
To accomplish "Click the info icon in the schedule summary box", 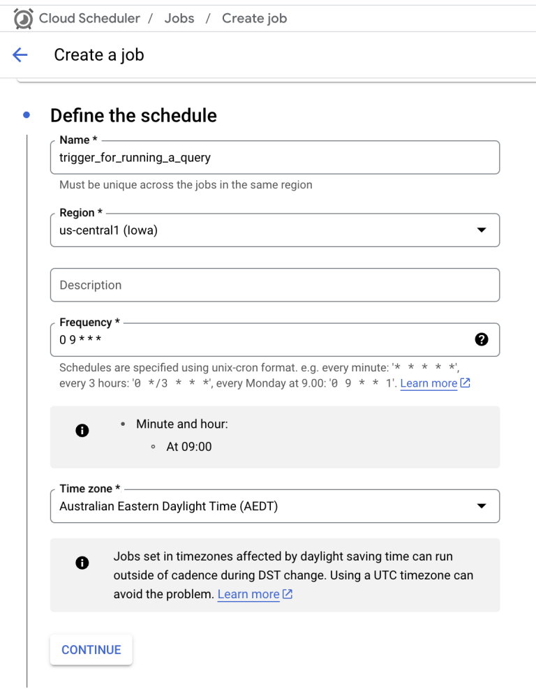I will 82,430.
